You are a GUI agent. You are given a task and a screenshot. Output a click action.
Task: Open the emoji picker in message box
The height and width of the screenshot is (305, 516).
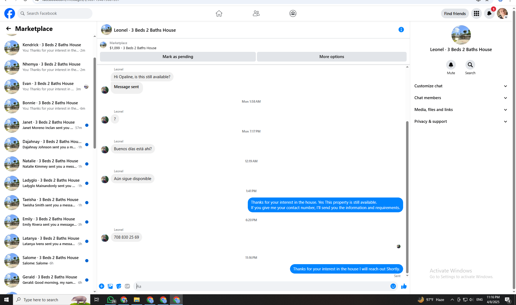393,286
